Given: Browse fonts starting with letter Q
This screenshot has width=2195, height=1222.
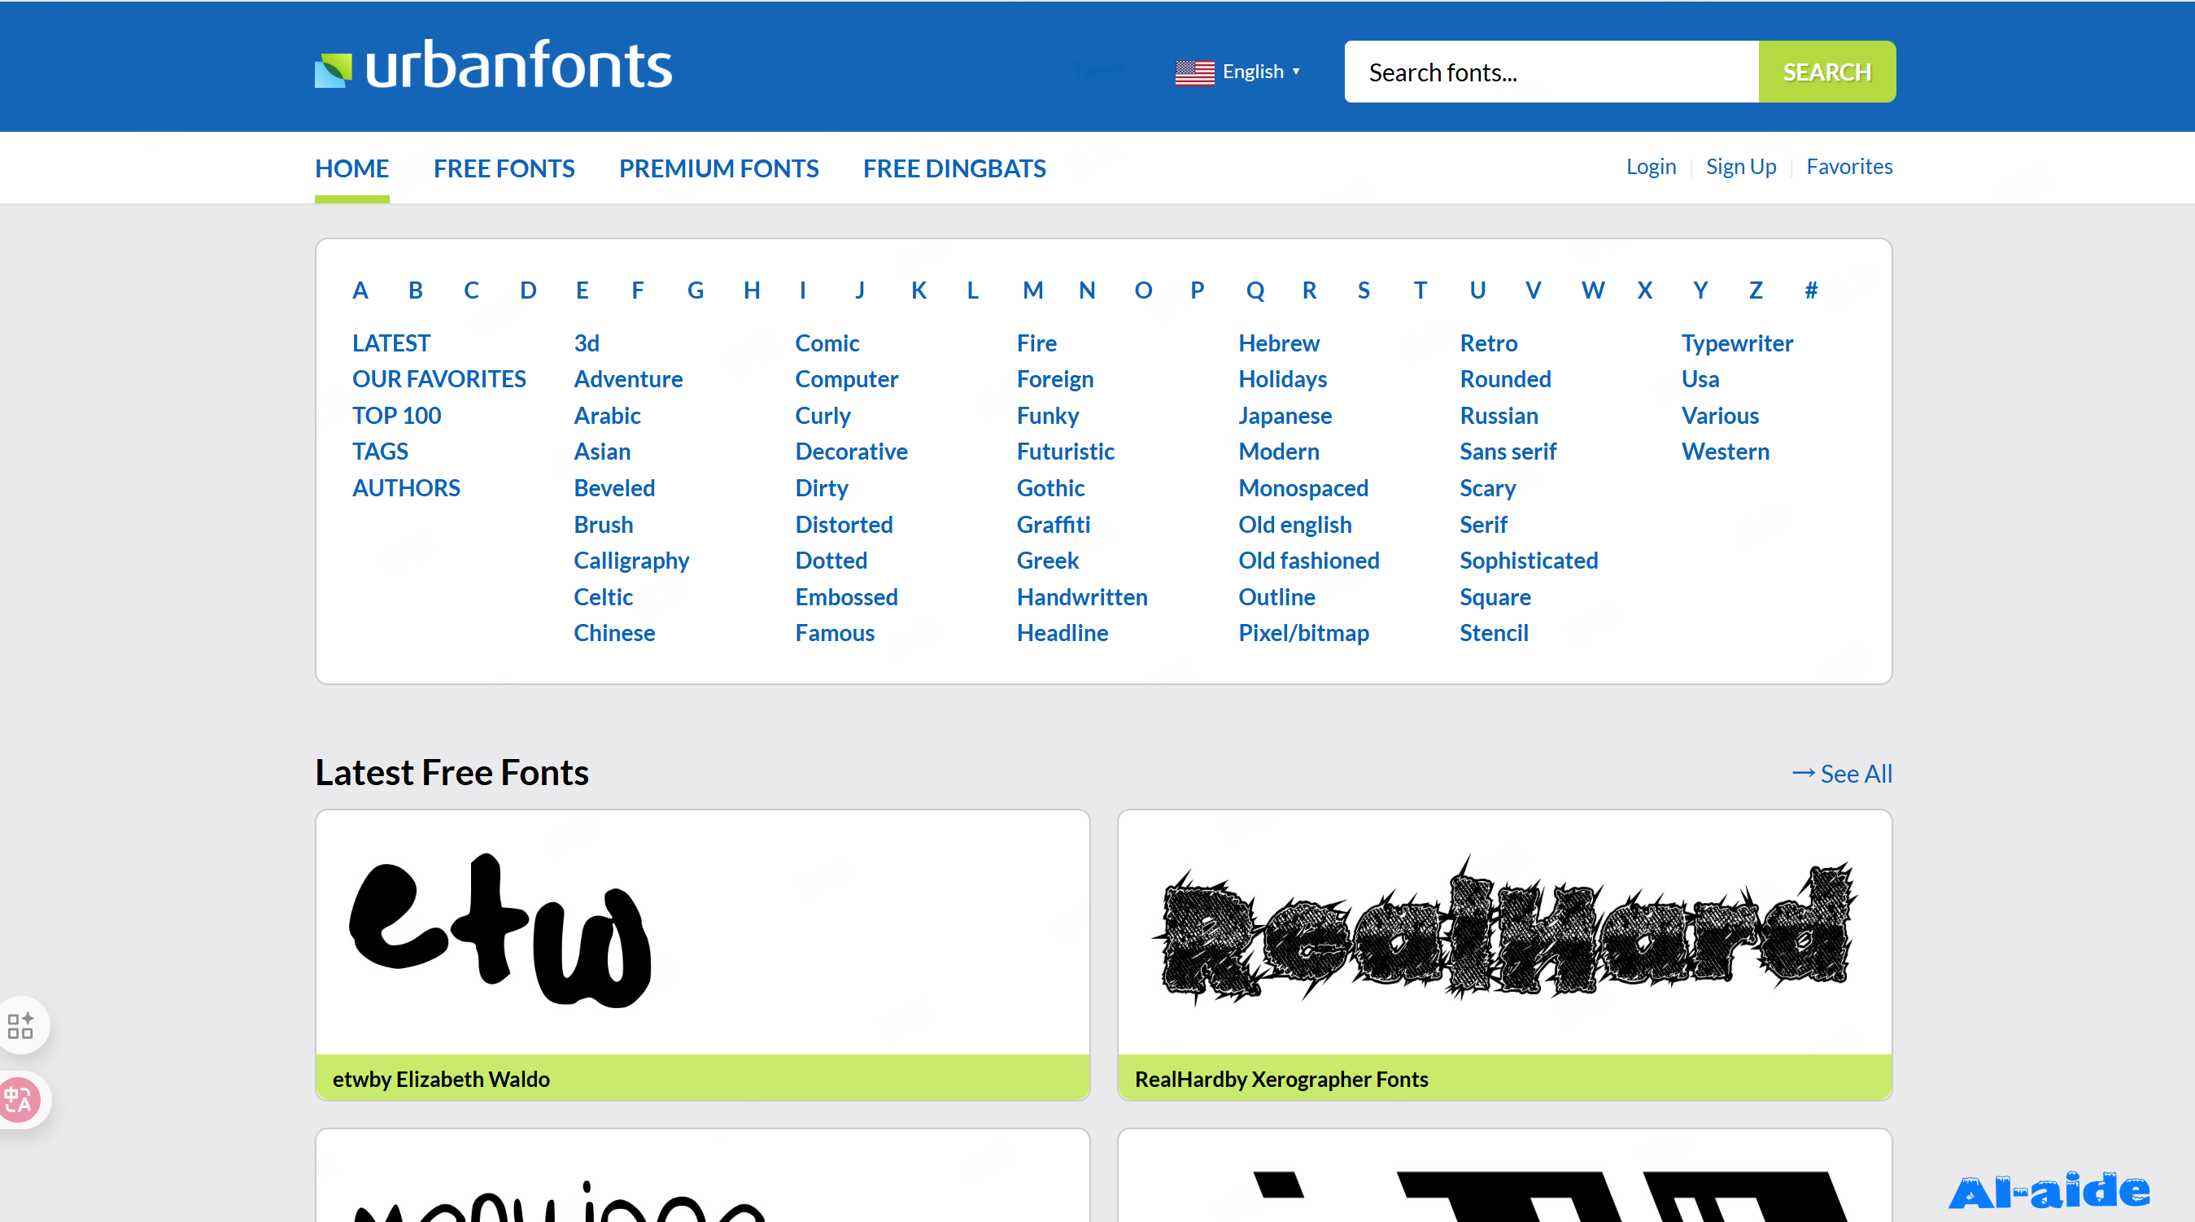Looking at the screenshot, I should tap(1255, 290).
